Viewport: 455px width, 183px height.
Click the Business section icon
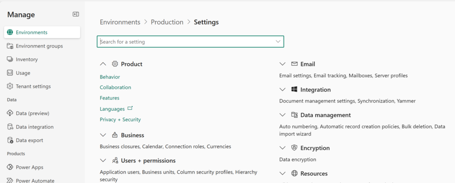point(115,135)
